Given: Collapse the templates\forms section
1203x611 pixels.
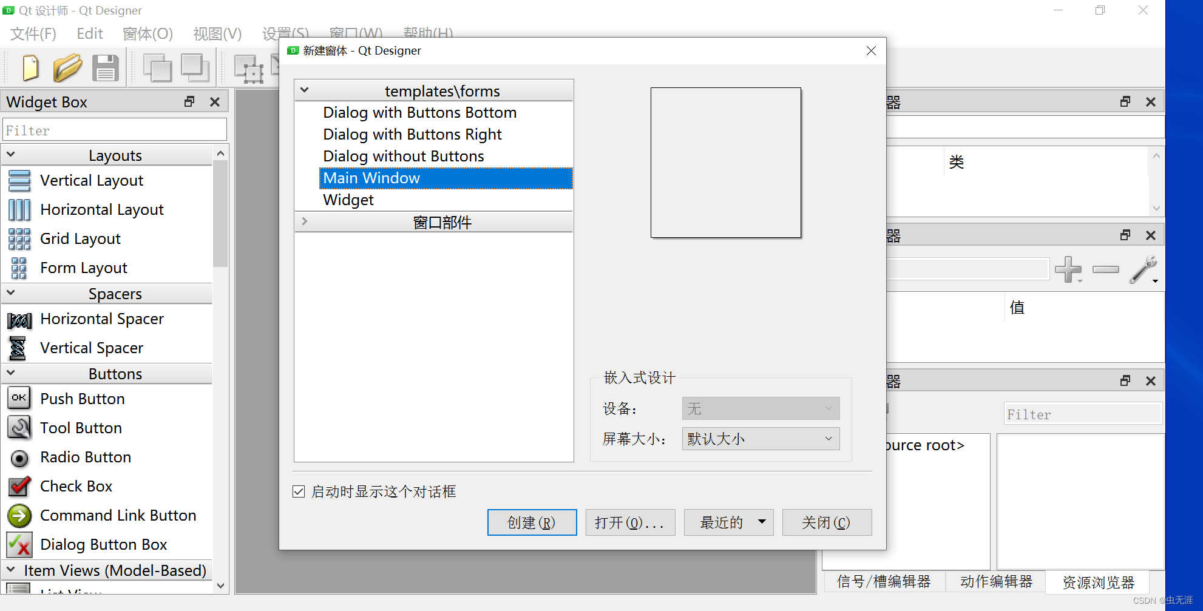Looking at the screenshot, I should pyautogui.click(x=305, y=90).
